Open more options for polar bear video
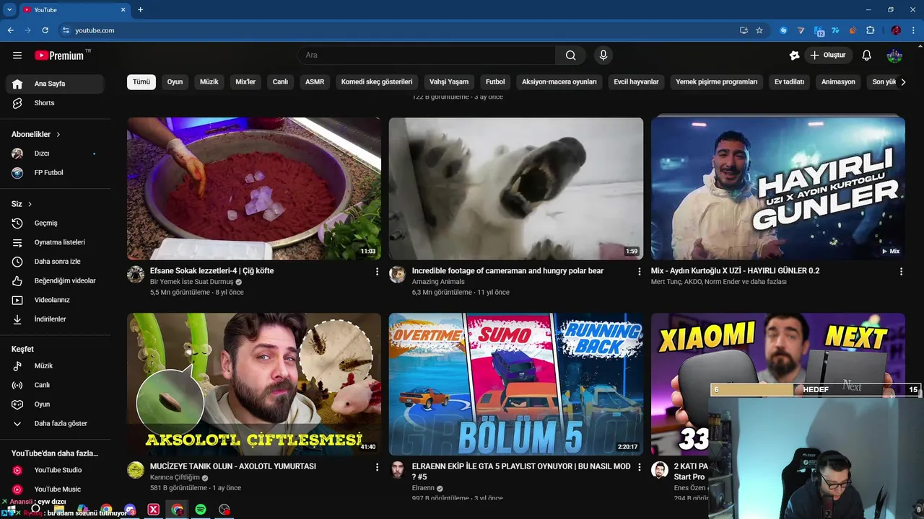The height and width of the screenshot is (519, 924). (x=639, y=272)
